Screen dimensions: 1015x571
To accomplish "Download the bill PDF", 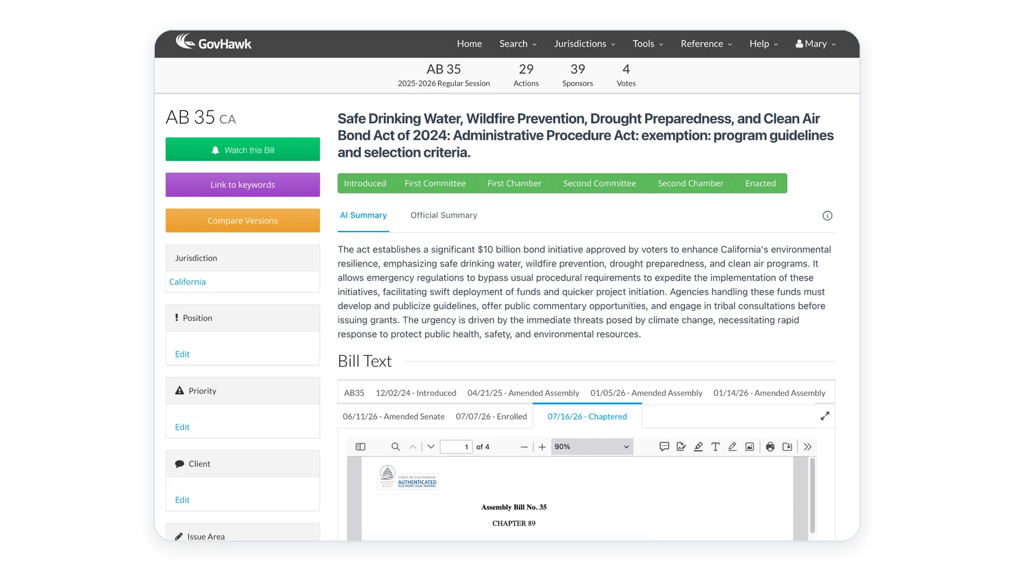I will (x=787, y=447).
